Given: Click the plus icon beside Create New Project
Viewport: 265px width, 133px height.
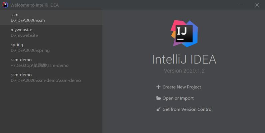Looking at the screenshot, I should (158, 87).
